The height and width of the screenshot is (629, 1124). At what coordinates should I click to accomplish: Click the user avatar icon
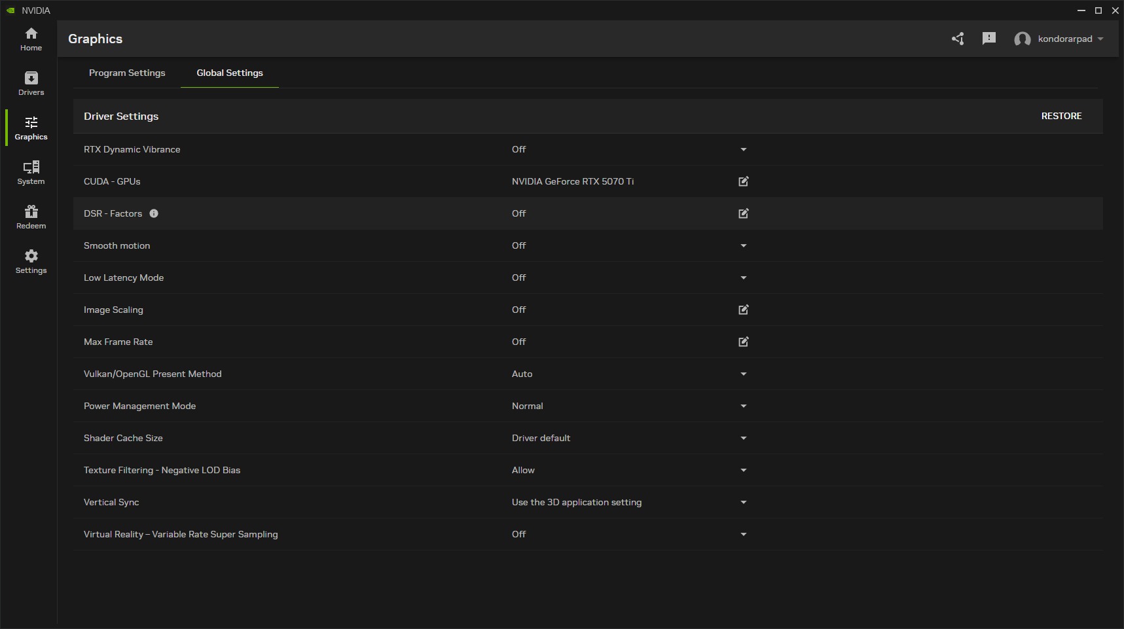pyautogui.click(x=1022, y=39)
